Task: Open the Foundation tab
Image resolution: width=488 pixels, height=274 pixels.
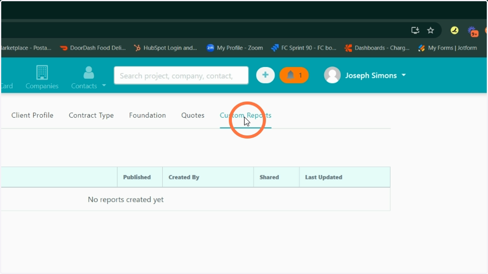Action: [147, 115]
